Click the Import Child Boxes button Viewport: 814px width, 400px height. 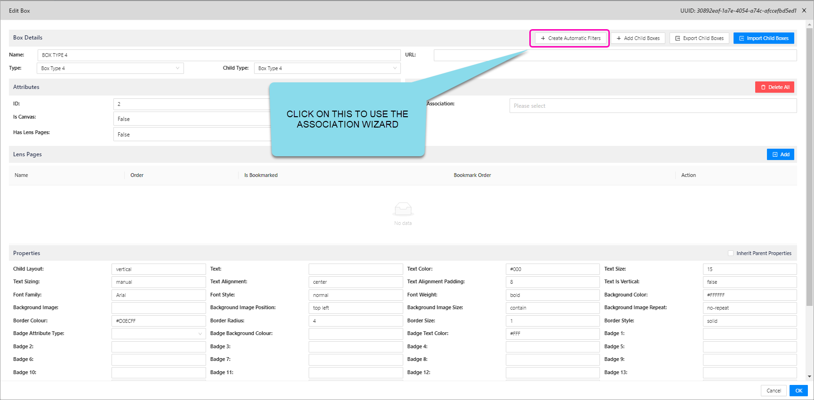763,39
